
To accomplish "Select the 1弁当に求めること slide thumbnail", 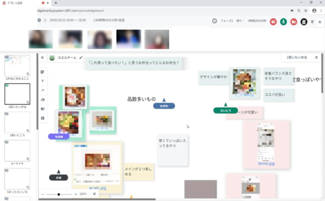I will click(x=17, y=65).
